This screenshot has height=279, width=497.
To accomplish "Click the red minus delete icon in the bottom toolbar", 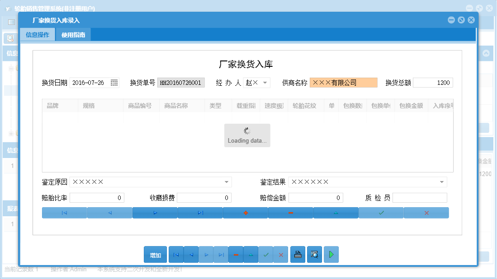I will point(236,254).
